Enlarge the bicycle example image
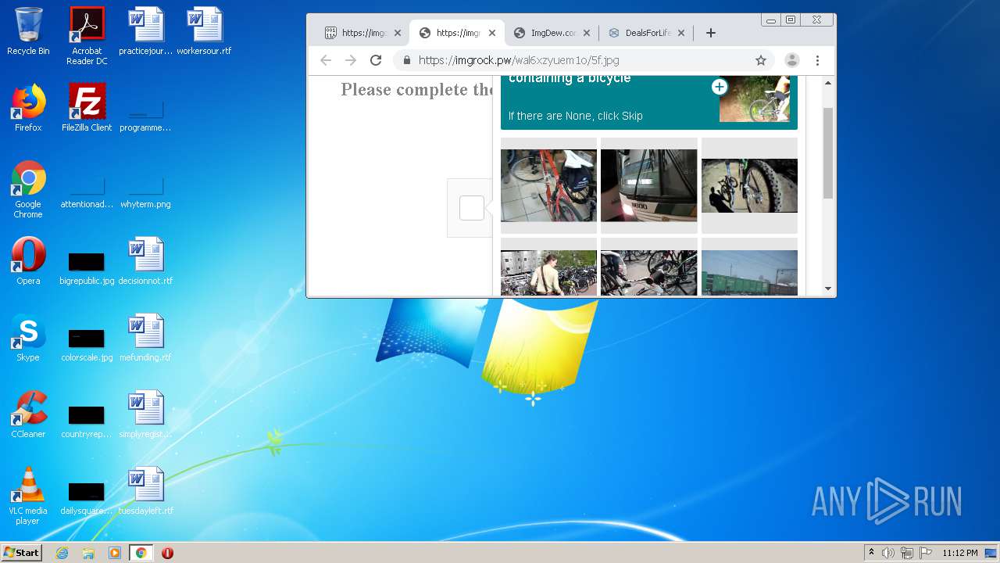 point(719,87)
